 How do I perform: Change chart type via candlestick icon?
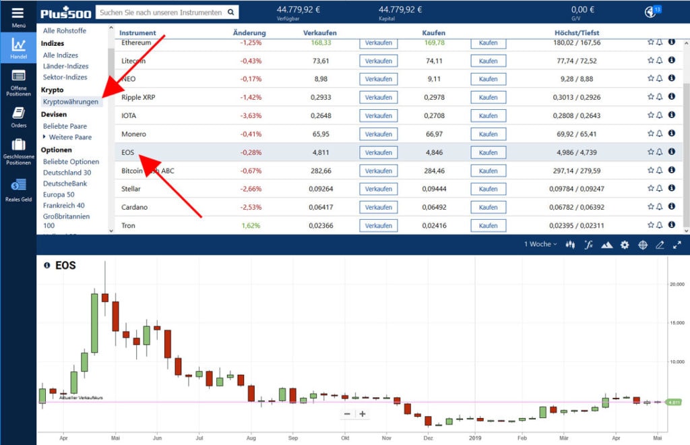(571, 245)
